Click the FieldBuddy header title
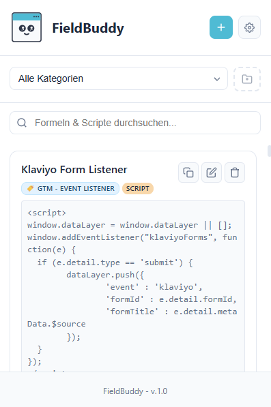The width and height of the screenshot is (271, 407). click(88, 28)
